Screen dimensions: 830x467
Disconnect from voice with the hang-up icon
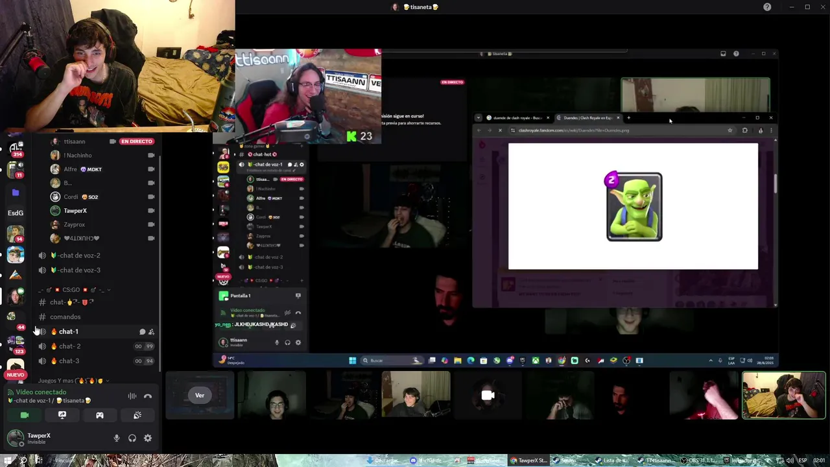coord(148,396)
